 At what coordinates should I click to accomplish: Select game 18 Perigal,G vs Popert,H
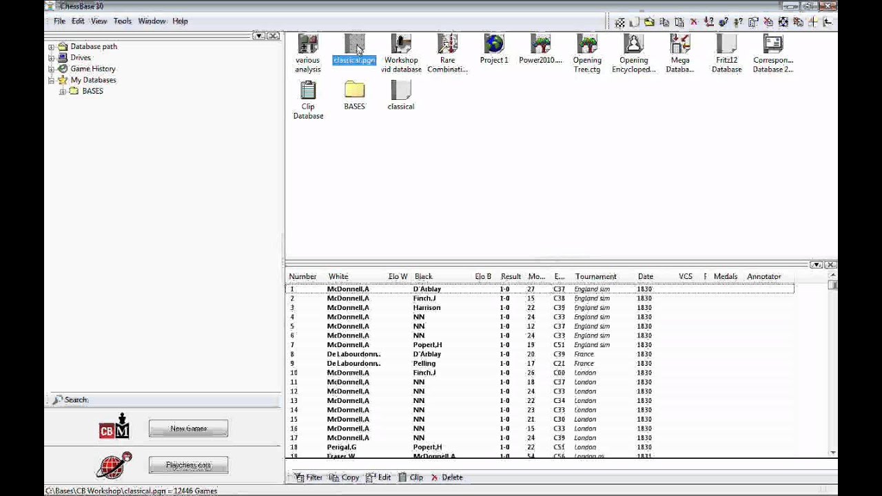pos(540,447)
